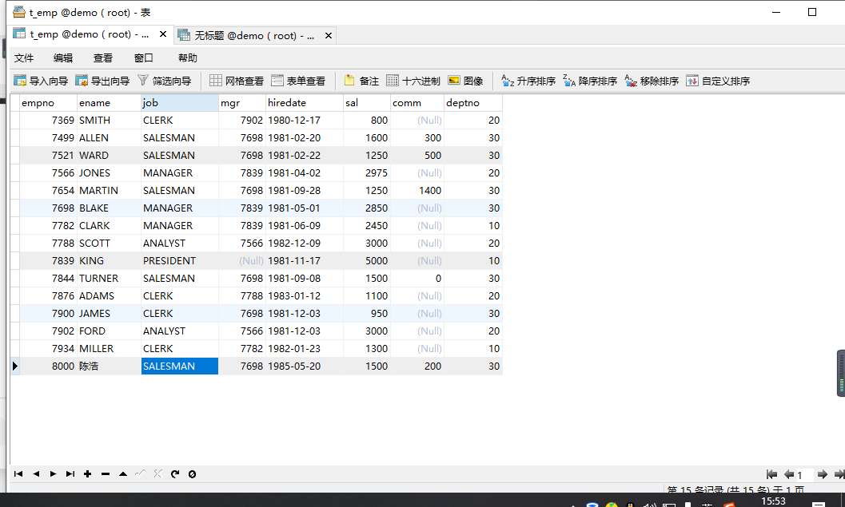The height and width of the screenshot is (507, 845).
Task: Open the 文件 menu
Action: (24, 58)
